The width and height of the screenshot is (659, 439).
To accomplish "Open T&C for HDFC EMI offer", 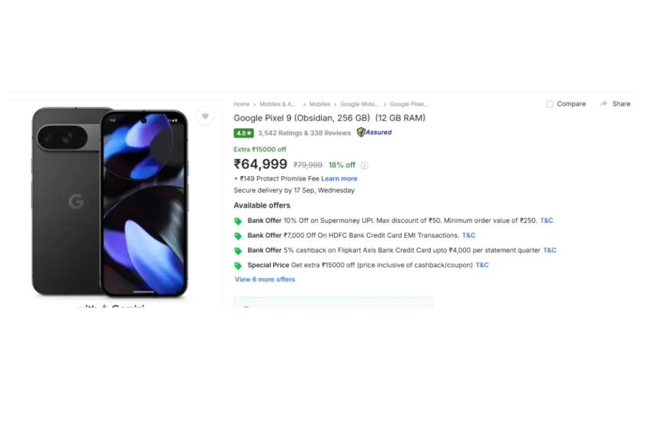I will point(469,235).
